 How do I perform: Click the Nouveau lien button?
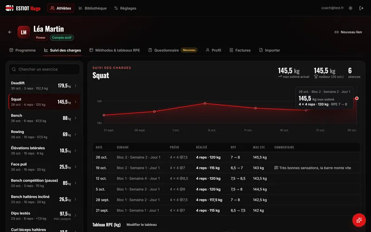click(348, 32)
